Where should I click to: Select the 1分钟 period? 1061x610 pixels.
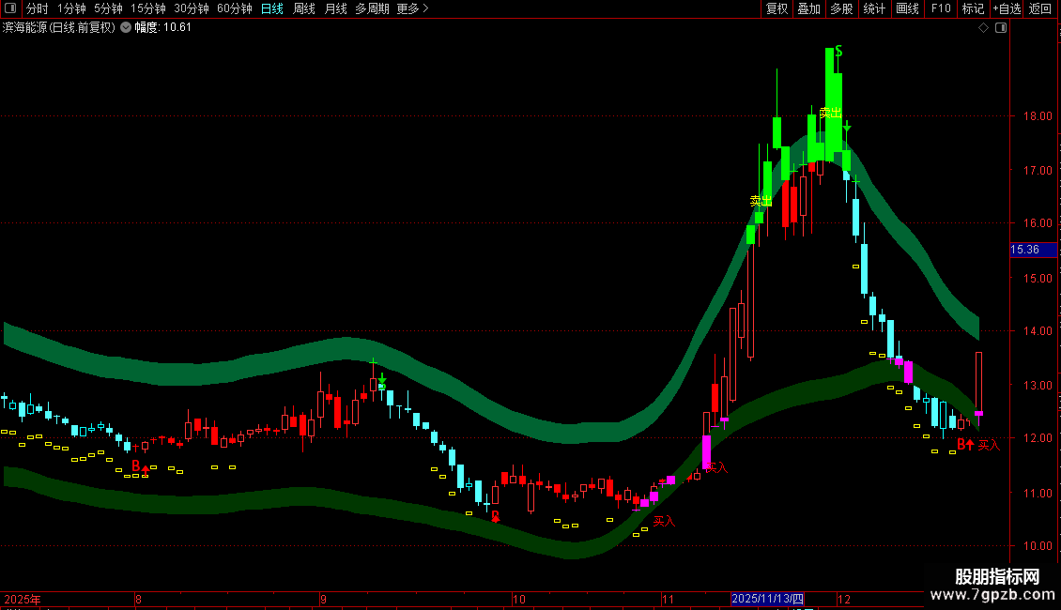[71, 8]
